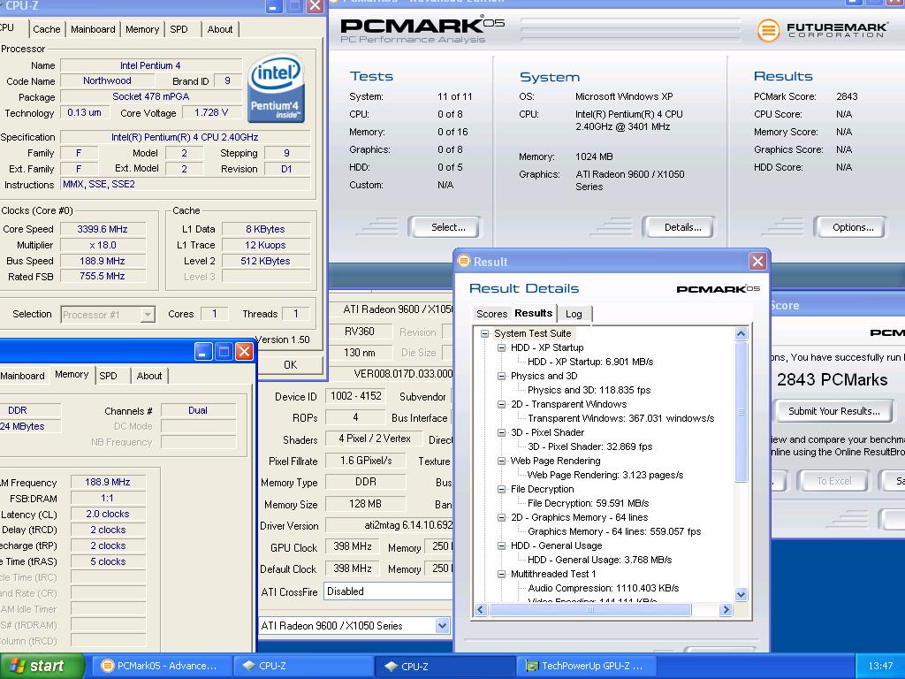Image resolution: width=905 pixels, height=679 pixels.
Task: Click scroll down arrow in results tree
Action: [741, 594]
